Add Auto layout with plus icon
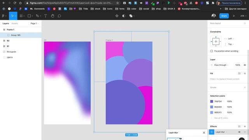Image resolution: width=249 pixels, height=140 pixels. 245,23
